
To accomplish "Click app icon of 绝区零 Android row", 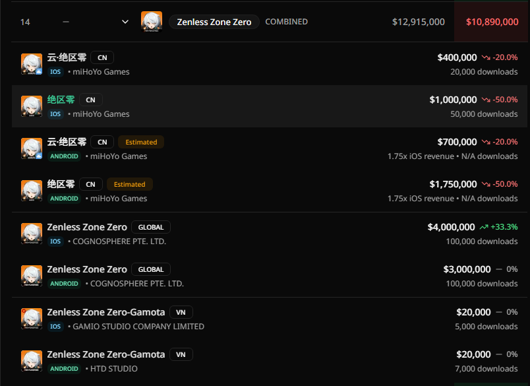I will [x=32, y=191].
